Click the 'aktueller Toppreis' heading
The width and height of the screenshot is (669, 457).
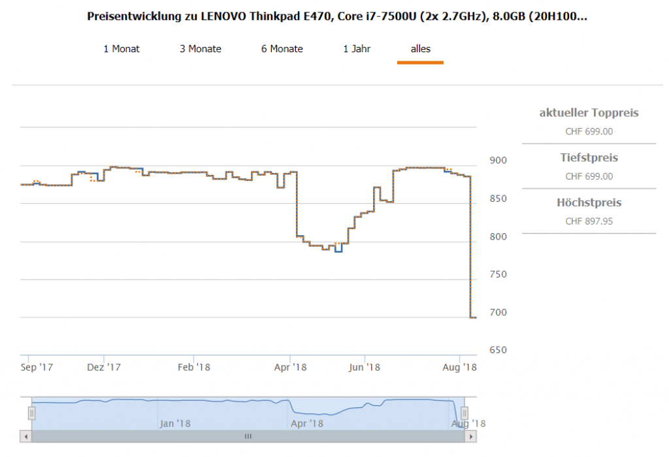point(589,113)
